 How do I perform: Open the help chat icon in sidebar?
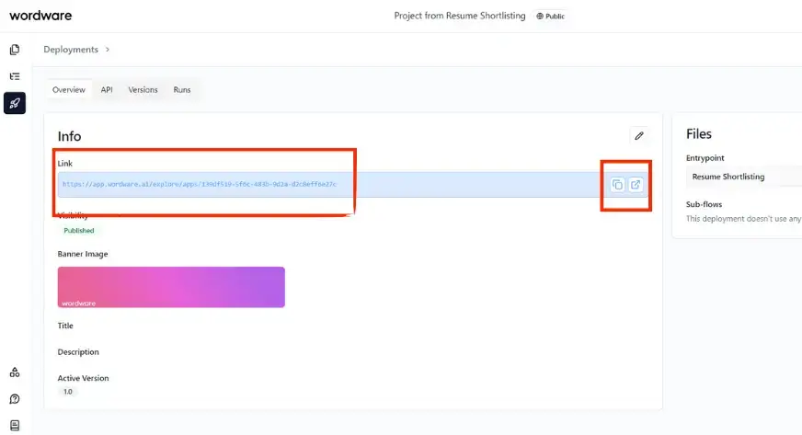tap(15, 399)
